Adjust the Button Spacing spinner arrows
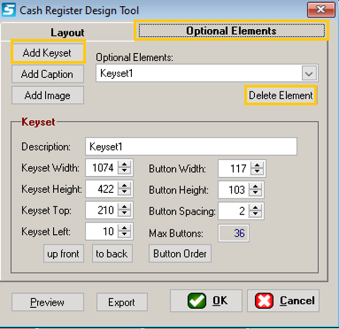This screenshot has height=329, width=339. tap(257, 211)
